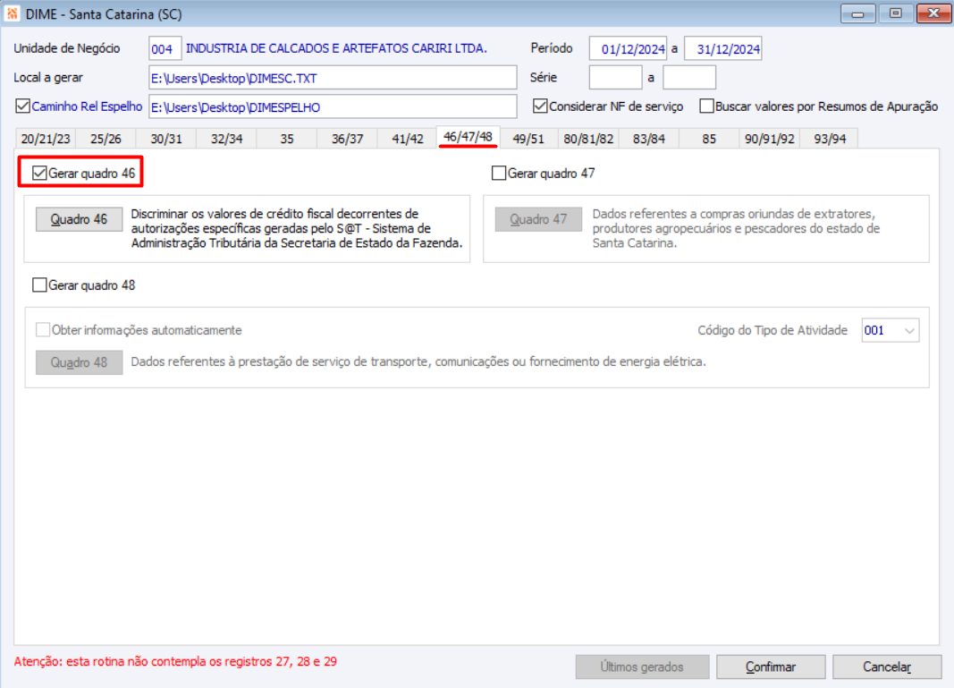Maximize the DIME window
954x688 pixels.
point(896,13)
